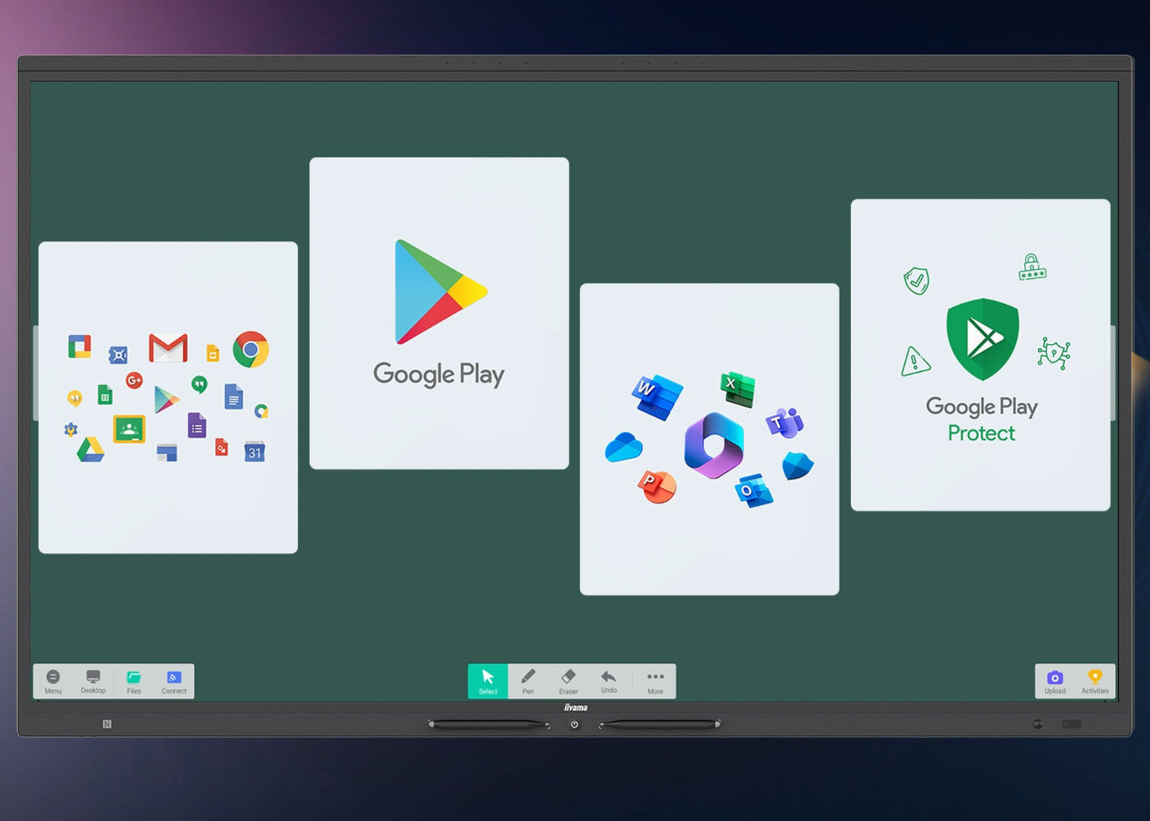Click the Excel icon in Microsoft 365 card
The height and width of the screenshot is (821, 1150).
pos(738,388)
